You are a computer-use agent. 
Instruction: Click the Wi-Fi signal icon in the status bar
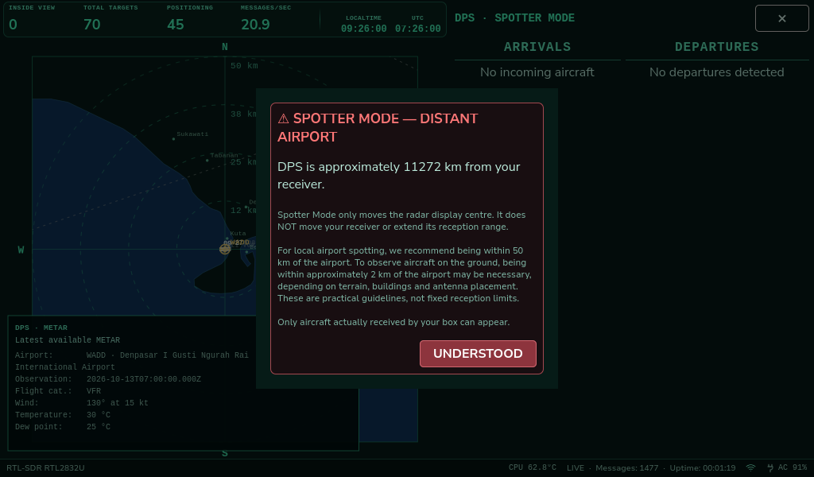click(x=750, y=467)
